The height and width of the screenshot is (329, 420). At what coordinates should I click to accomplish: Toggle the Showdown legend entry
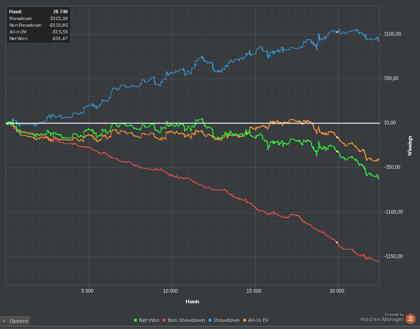pos(224,320)
